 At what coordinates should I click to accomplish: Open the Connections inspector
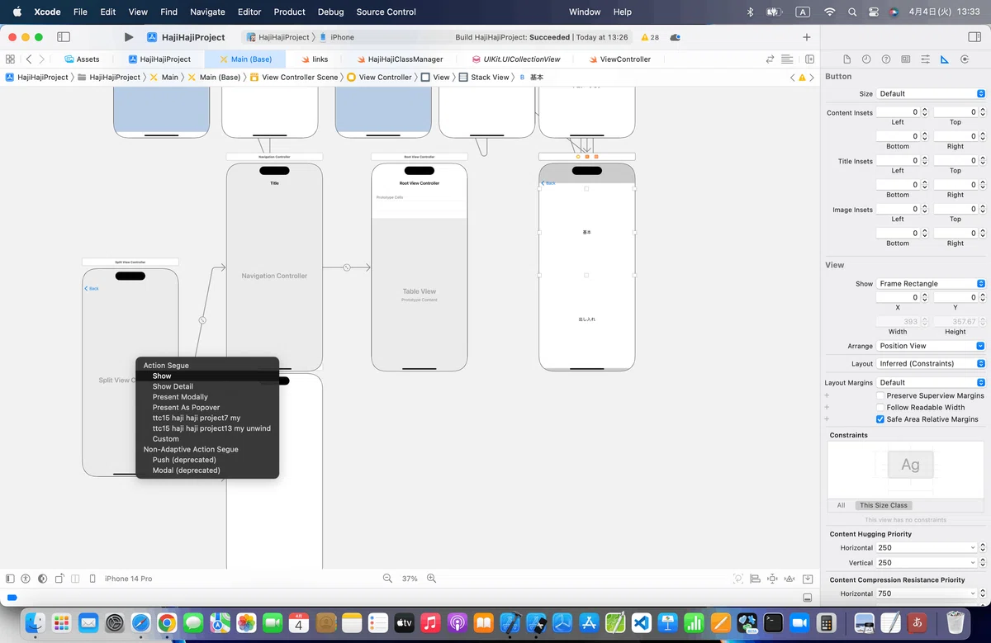click(964, 59)
